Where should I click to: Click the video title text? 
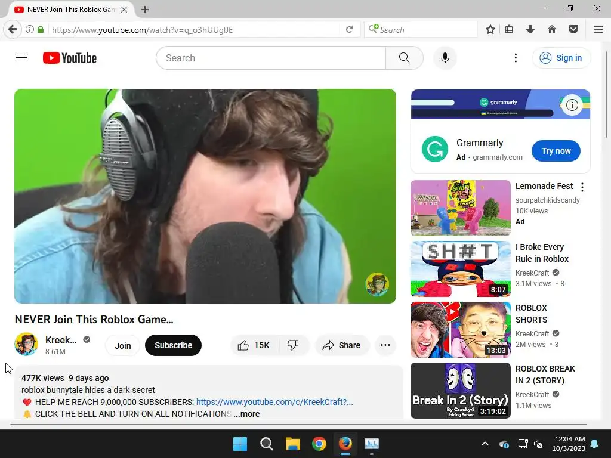(94, 320)
